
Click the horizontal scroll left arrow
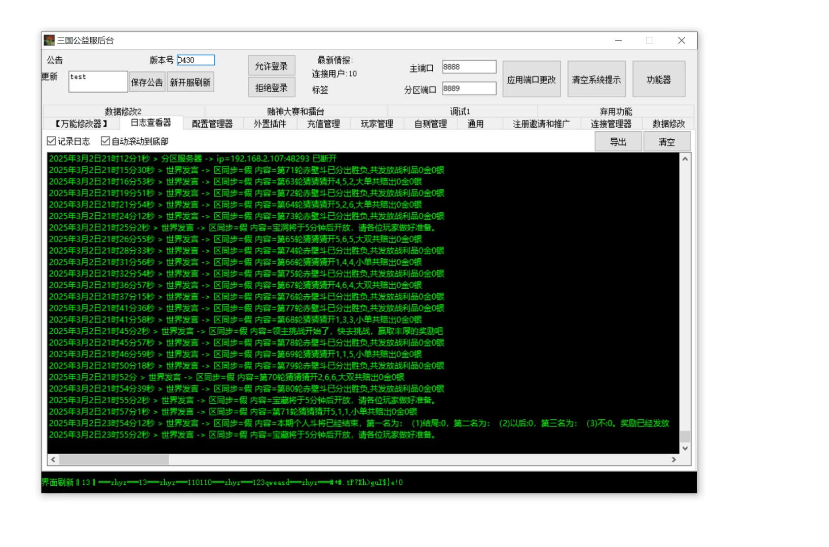coord(53,459)
